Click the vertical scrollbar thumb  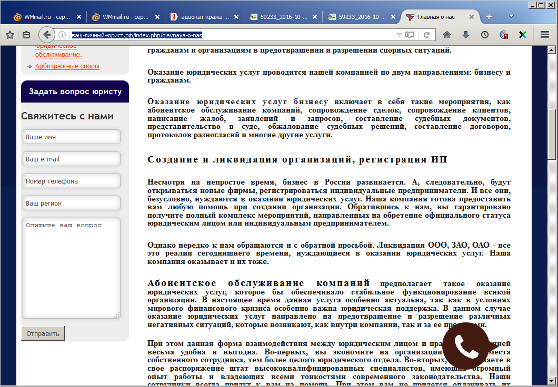click(552, 135)
